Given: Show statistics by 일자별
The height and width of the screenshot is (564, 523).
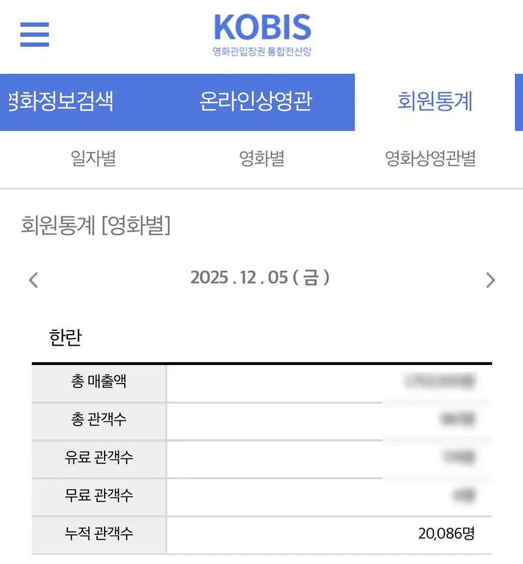Looking at the screenshot, I should 93,158.
